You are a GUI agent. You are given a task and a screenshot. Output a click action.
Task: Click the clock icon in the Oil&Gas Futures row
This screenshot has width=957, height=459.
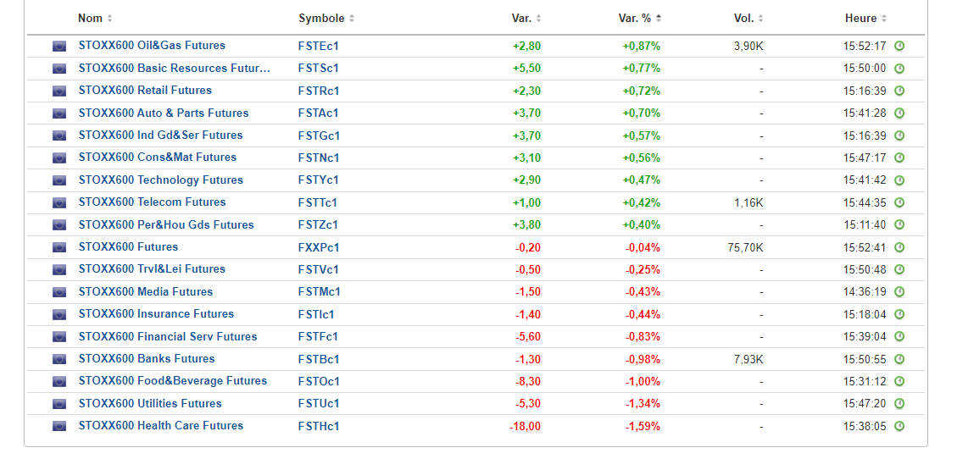coord(899,47)
